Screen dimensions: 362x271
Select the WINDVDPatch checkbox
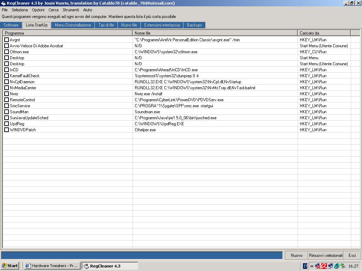click(x=6, y=130)
